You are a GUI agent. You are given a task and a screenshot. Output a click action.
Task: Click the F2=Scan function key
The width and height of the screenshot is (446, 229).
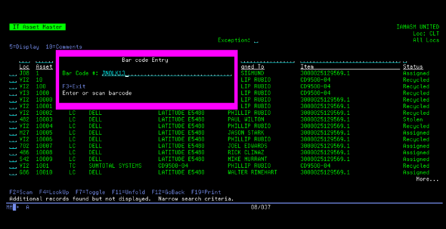pyautogui.click(x=22, y=192)
